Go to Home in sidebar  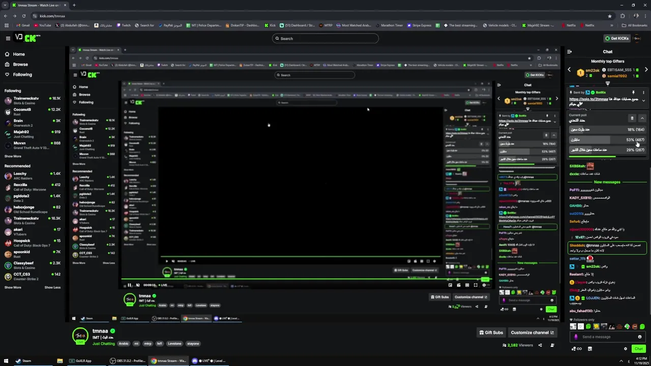tap(19, 54)
